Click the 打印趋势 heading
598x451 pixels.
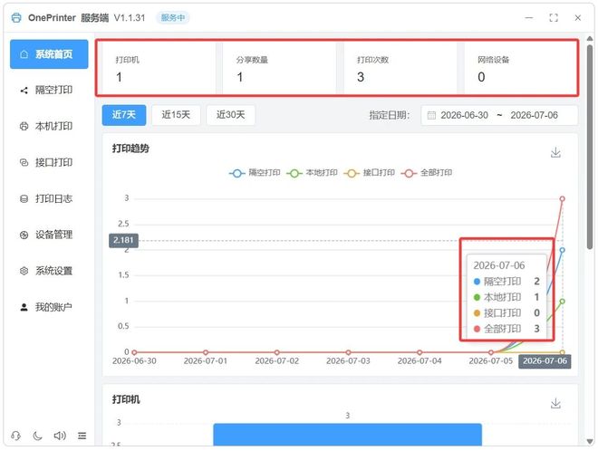pyautogui.click(x=130, y=149)
